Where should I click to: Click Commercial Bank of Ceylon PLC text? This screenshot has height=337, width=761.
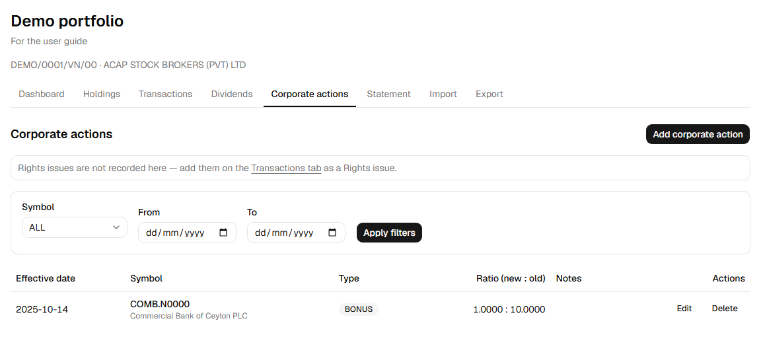click(189, 316)
